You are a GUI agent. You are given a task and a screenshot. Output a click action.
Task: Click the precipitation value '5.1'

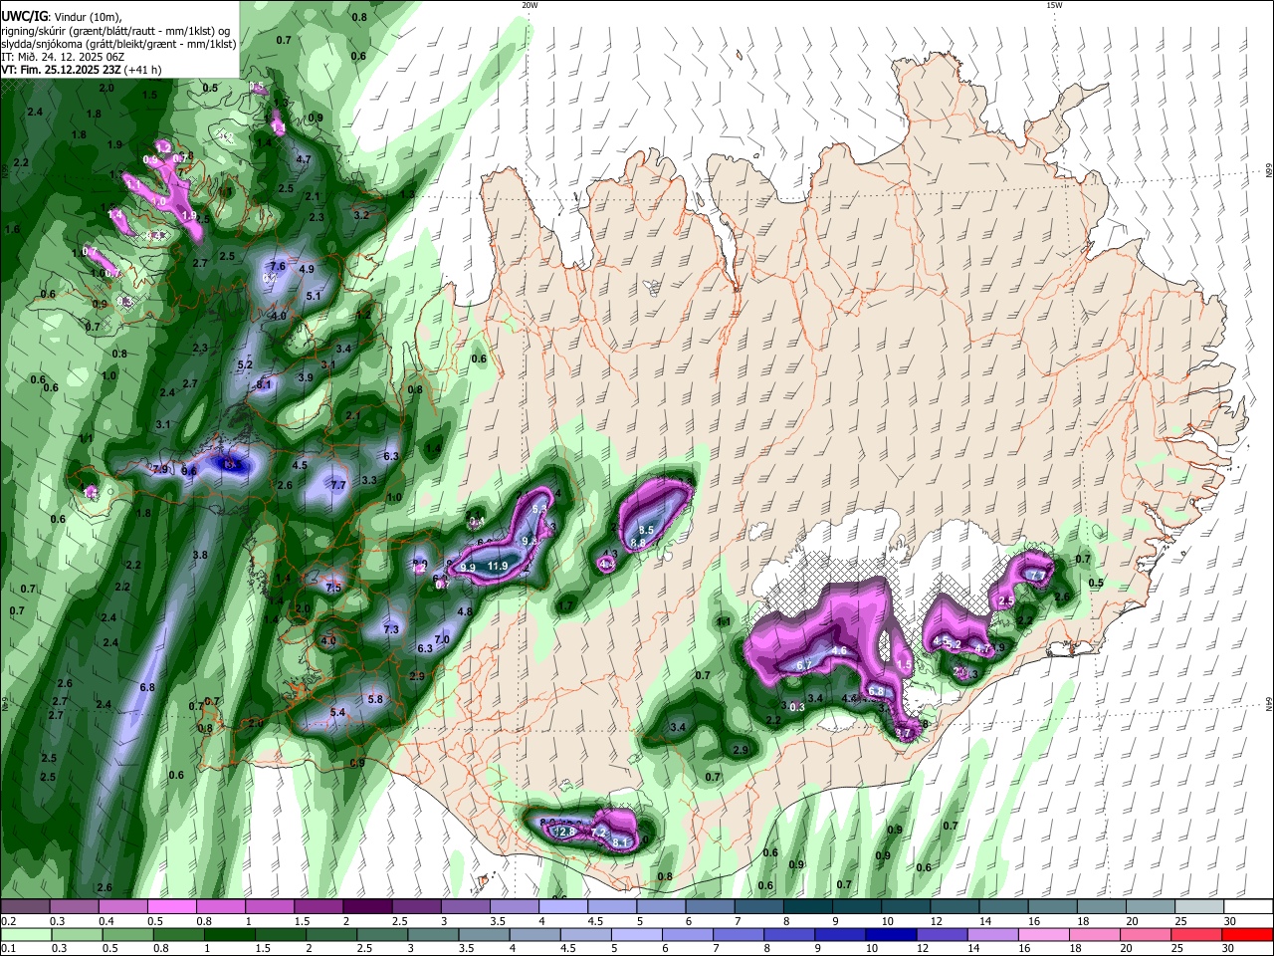[314, 296]
